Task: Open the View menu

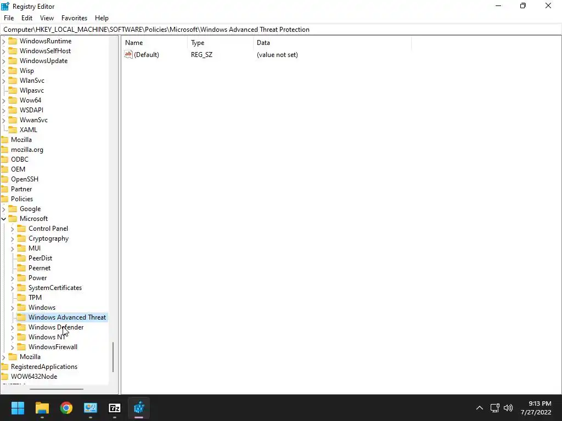Action: 47,18
